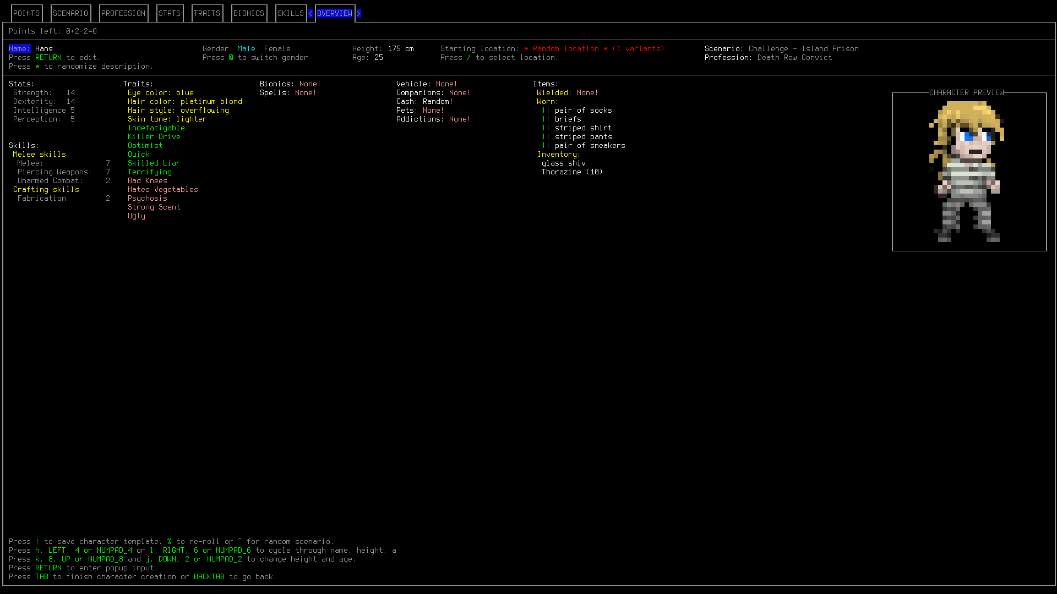Click the Cash: Random! entry
This screenshot has width=1057, height=594.
pos(424,101)
